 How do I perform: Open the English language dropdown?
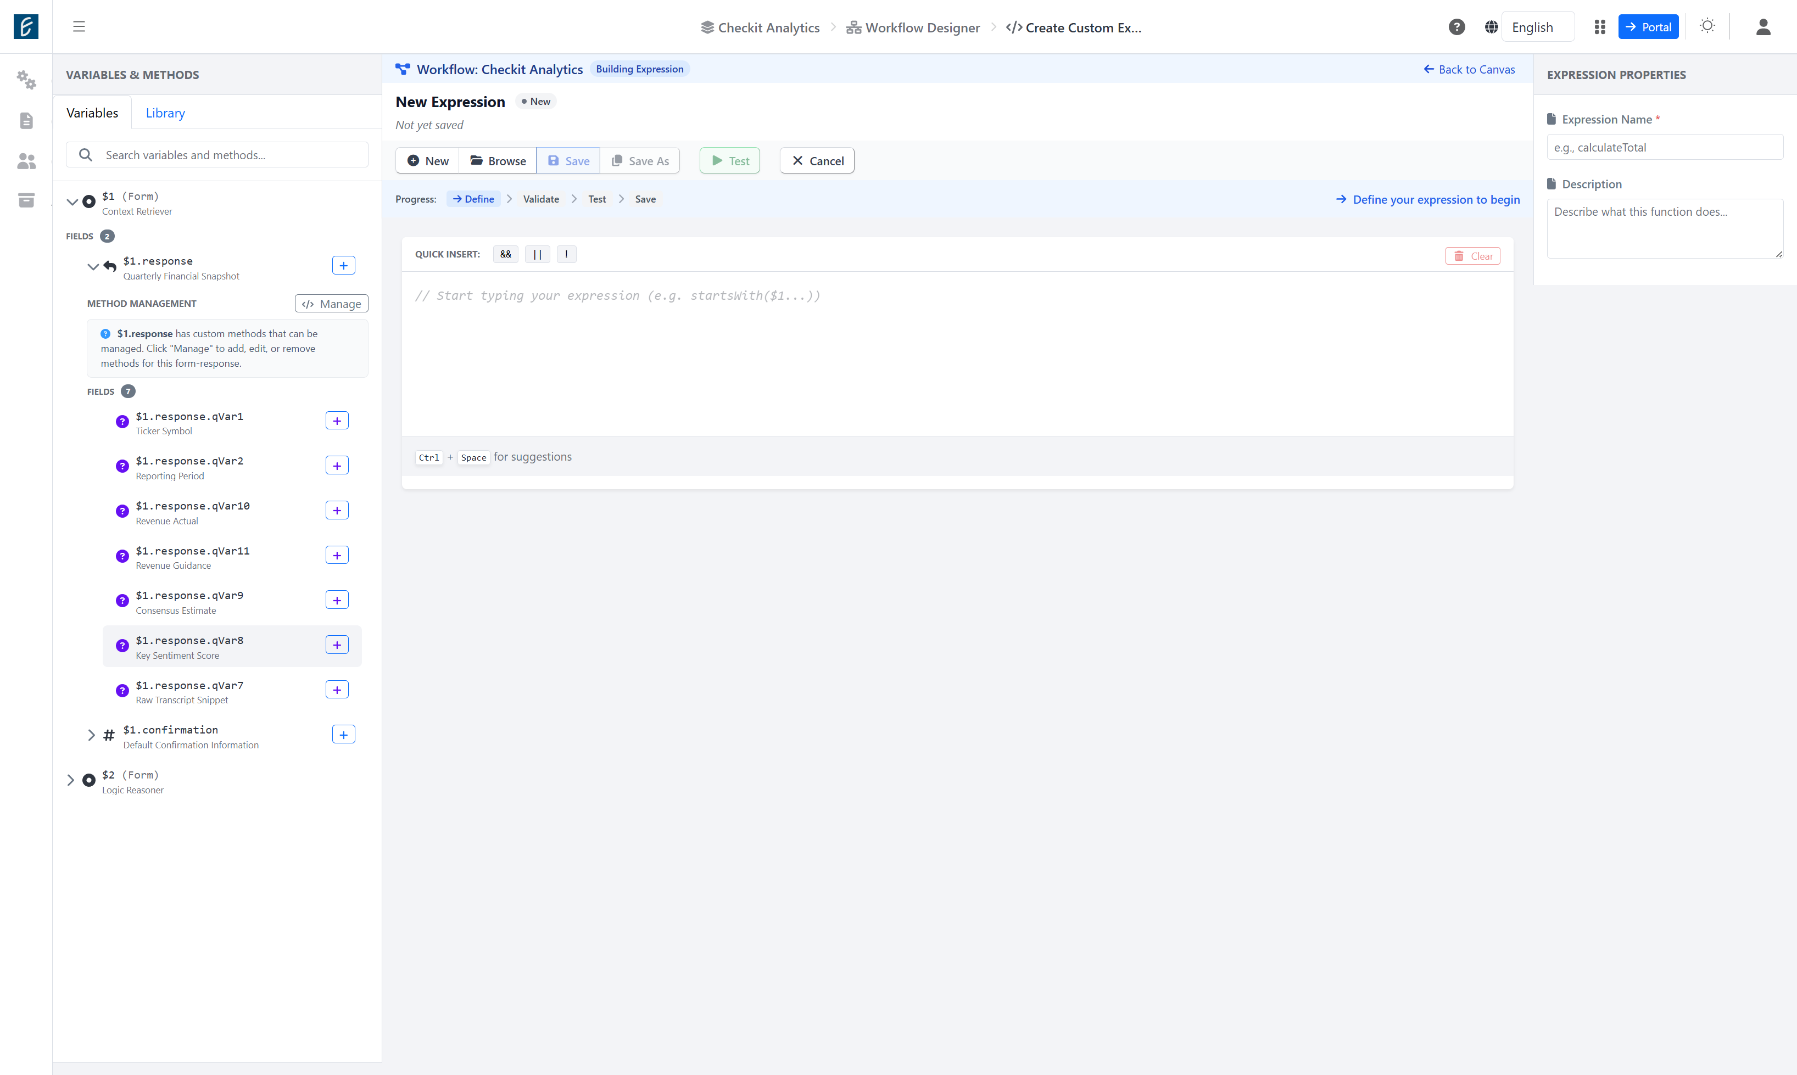[x=1538, y=27]
